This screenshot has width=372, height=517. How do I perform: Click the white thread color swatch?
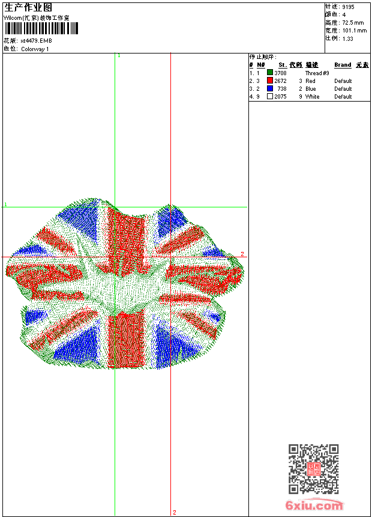click(270, 96)
